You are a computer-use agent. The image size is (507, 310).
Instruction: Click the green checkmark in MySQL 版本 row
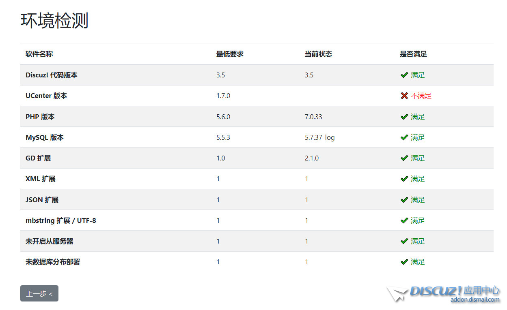pos(404,137)
